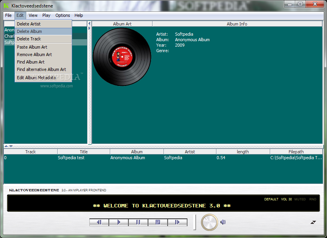Expand artist panel with right arrow splitter
Viewport: 327px width, 238px height.
pos(89,28)
